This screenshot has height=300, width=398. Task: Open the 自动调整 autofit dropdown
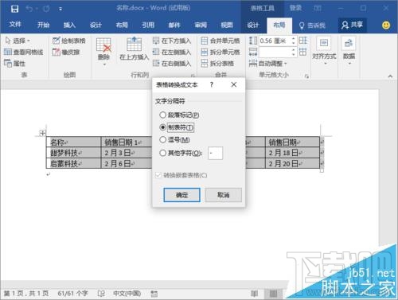coord(268,64)
